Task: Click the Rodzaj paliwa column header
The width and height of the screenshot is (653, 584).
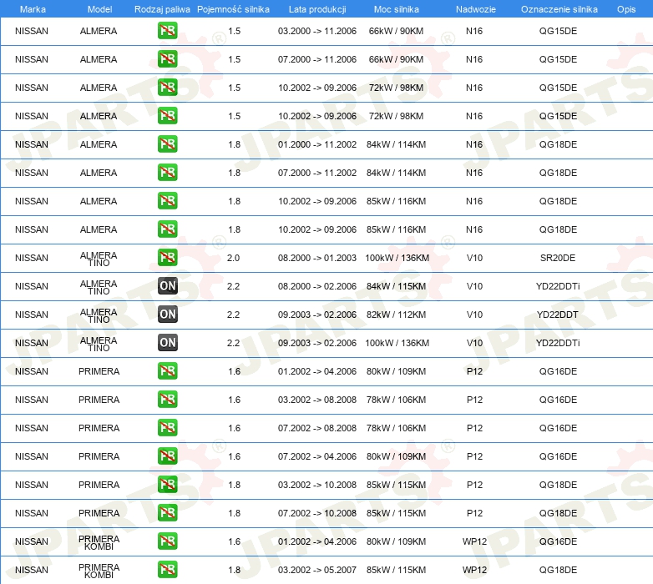Action: click(162, 9)
